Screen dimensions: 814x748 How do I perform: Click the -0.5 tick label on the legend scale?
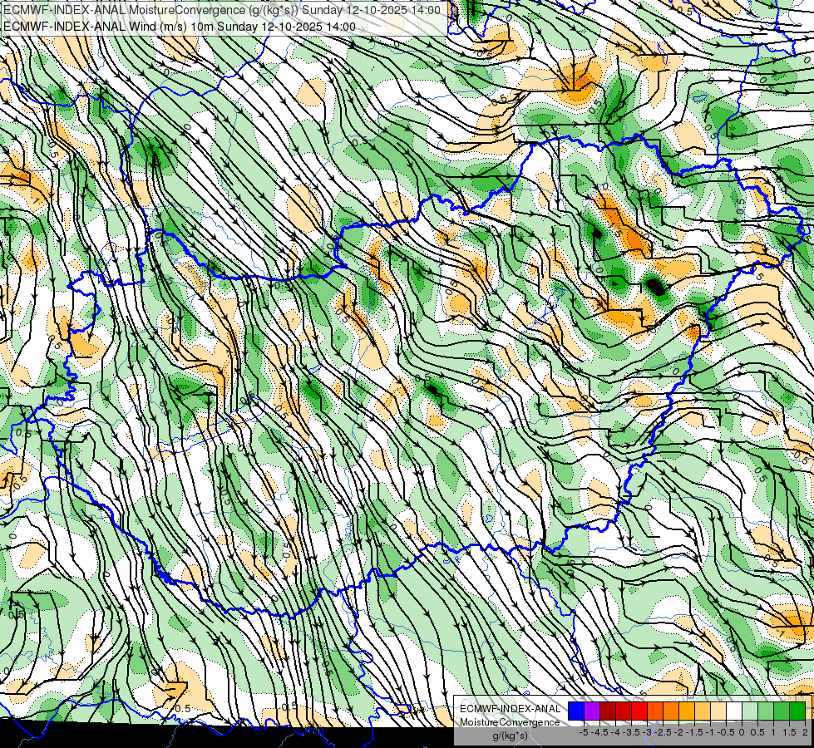coord(726,732)
